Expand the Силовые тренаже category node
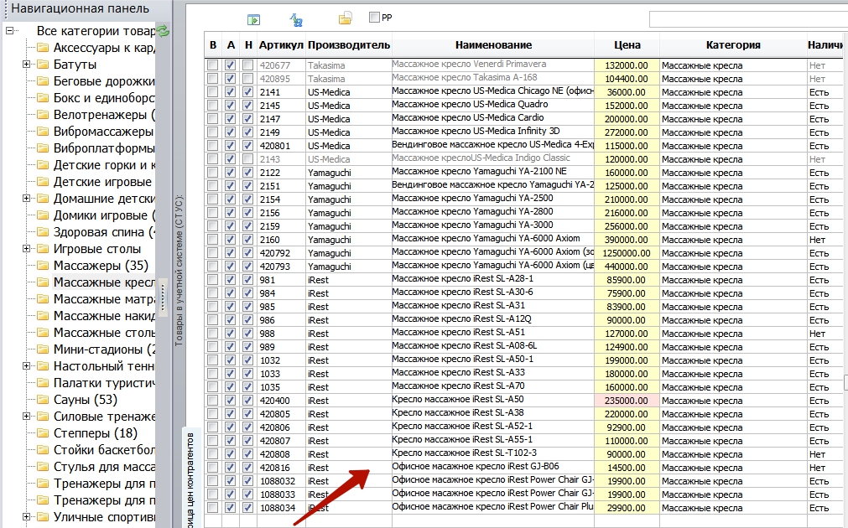The image size is (848, 528). click(x=26, y=417)
